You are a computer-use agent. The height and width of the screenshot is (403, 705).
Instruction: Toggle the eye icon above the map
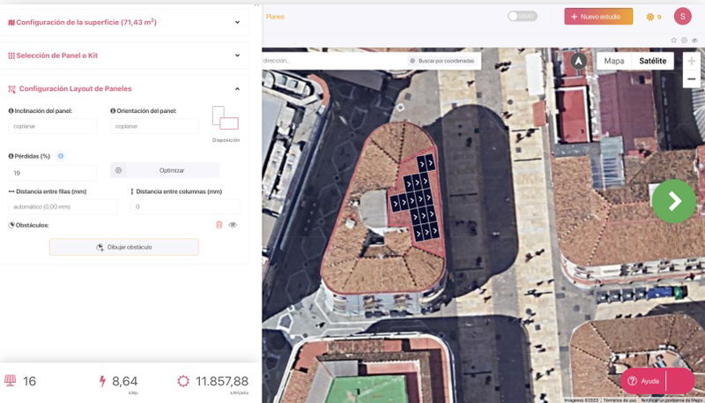[694, 40]
